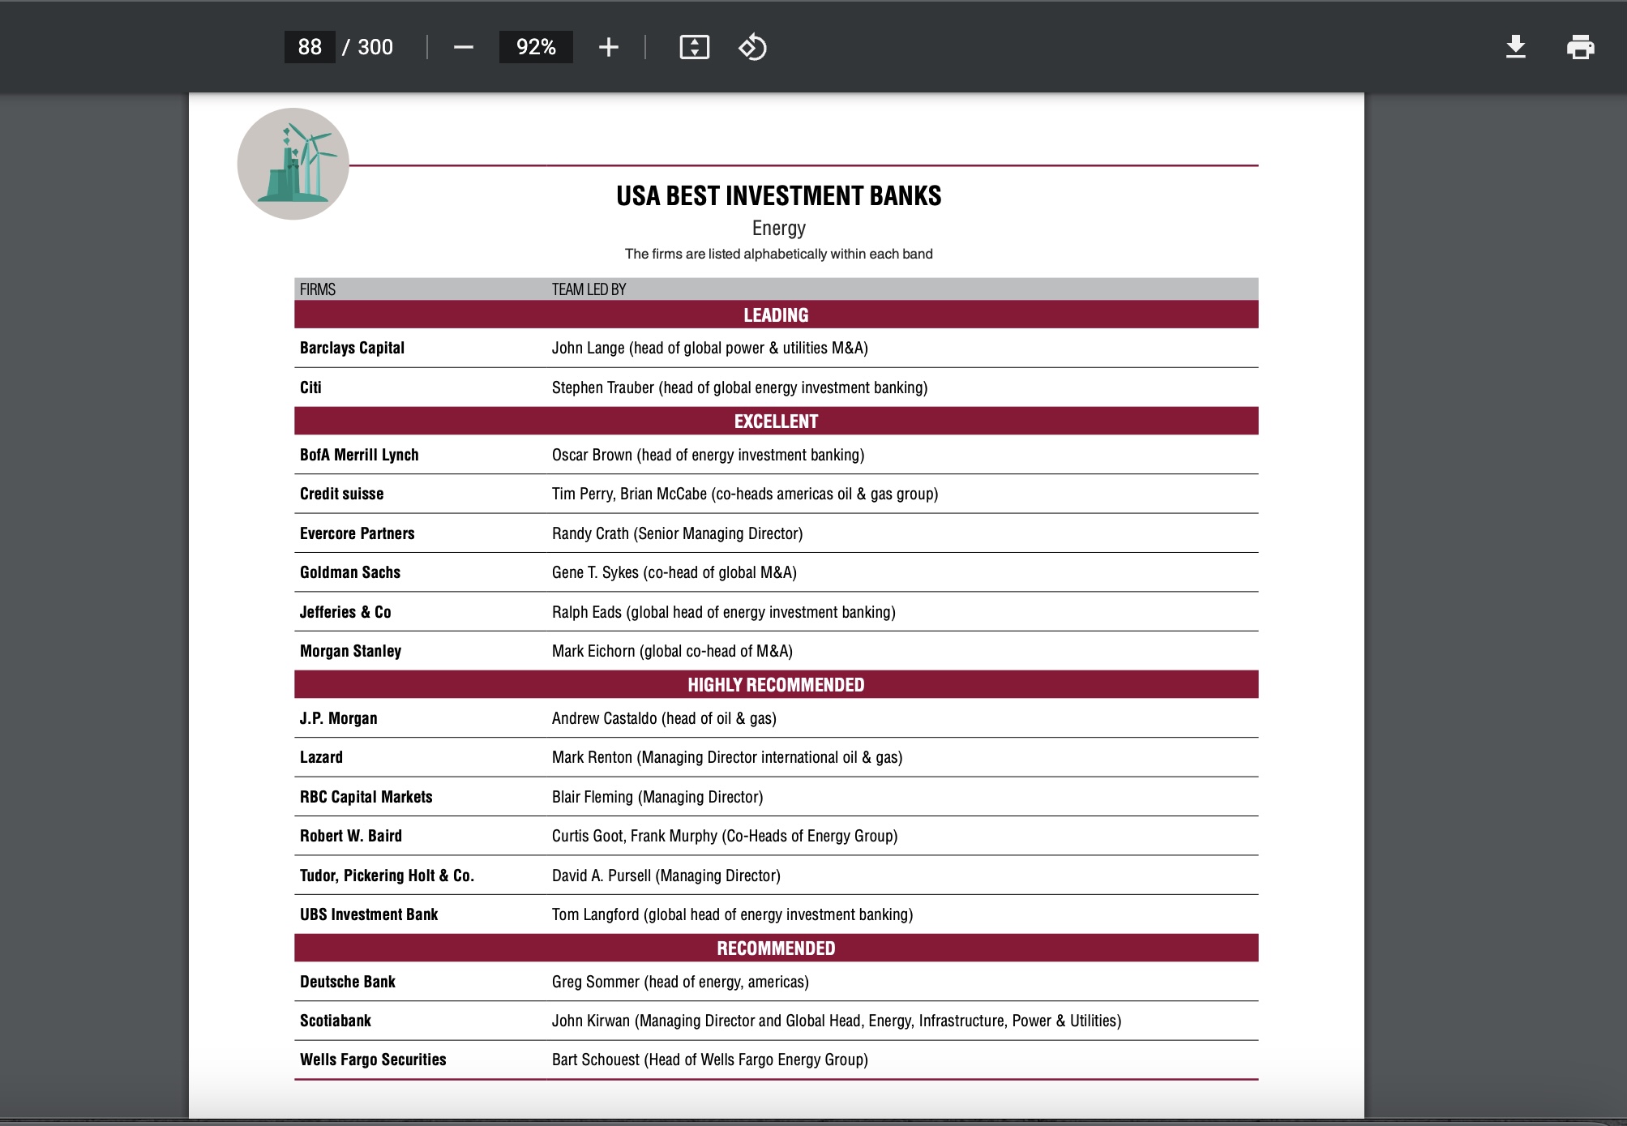Click the USA BEST INVESTMENT BANKS title
The image size is (1627, 1126).
778,196
